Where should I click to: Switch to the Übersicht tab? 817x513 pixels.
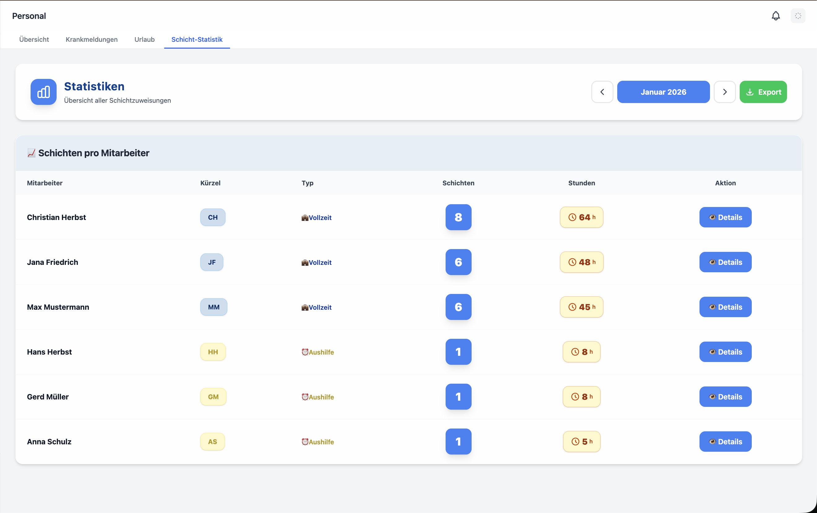point(34,39)
